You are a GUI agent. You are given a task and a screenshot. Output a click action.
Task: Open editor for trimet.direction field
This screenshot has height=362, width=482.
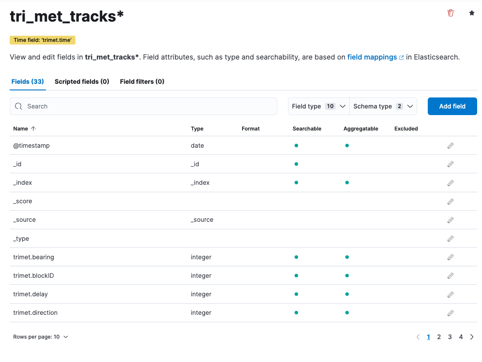tap(450, 313)
